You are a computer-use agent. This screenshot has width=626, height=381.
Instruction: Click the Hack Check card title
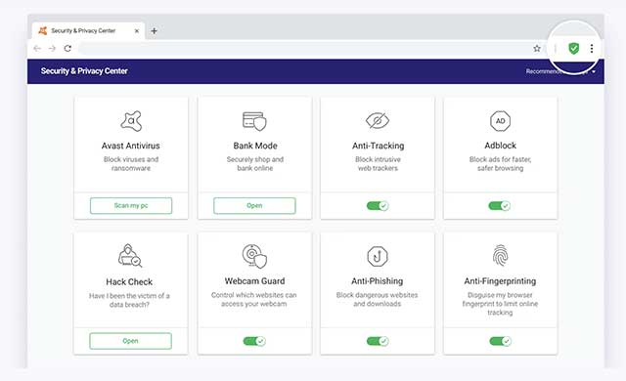tap(129, 282)
